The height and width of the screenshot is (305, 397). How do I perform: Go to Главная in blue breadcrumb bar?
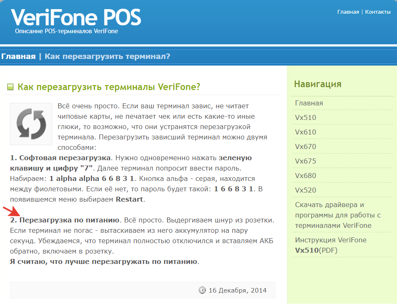coord(18,56)
